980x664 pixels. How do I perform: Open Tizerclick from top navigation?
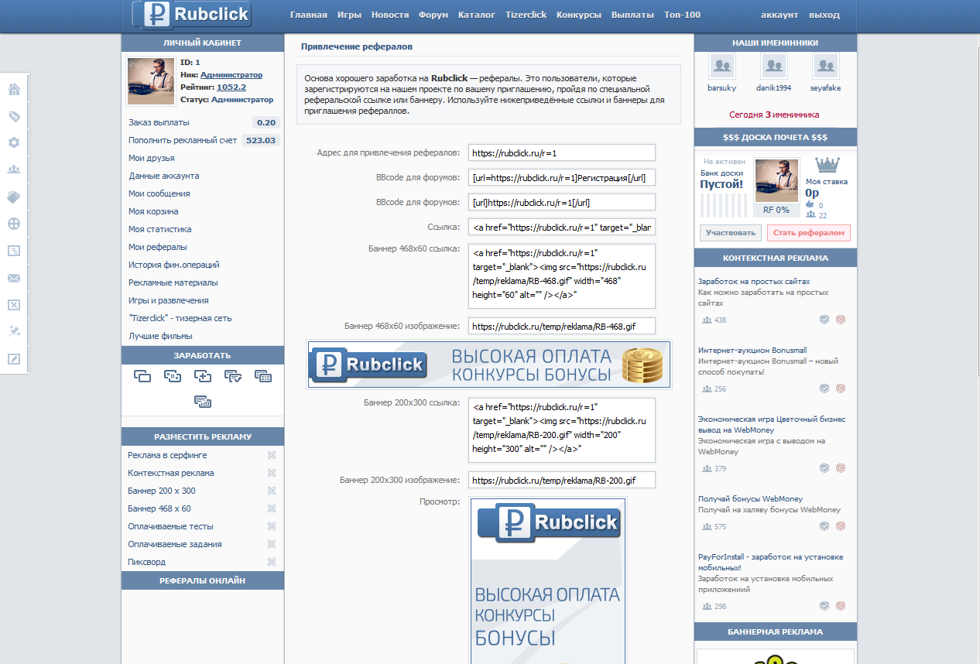[x=526, y=15]
